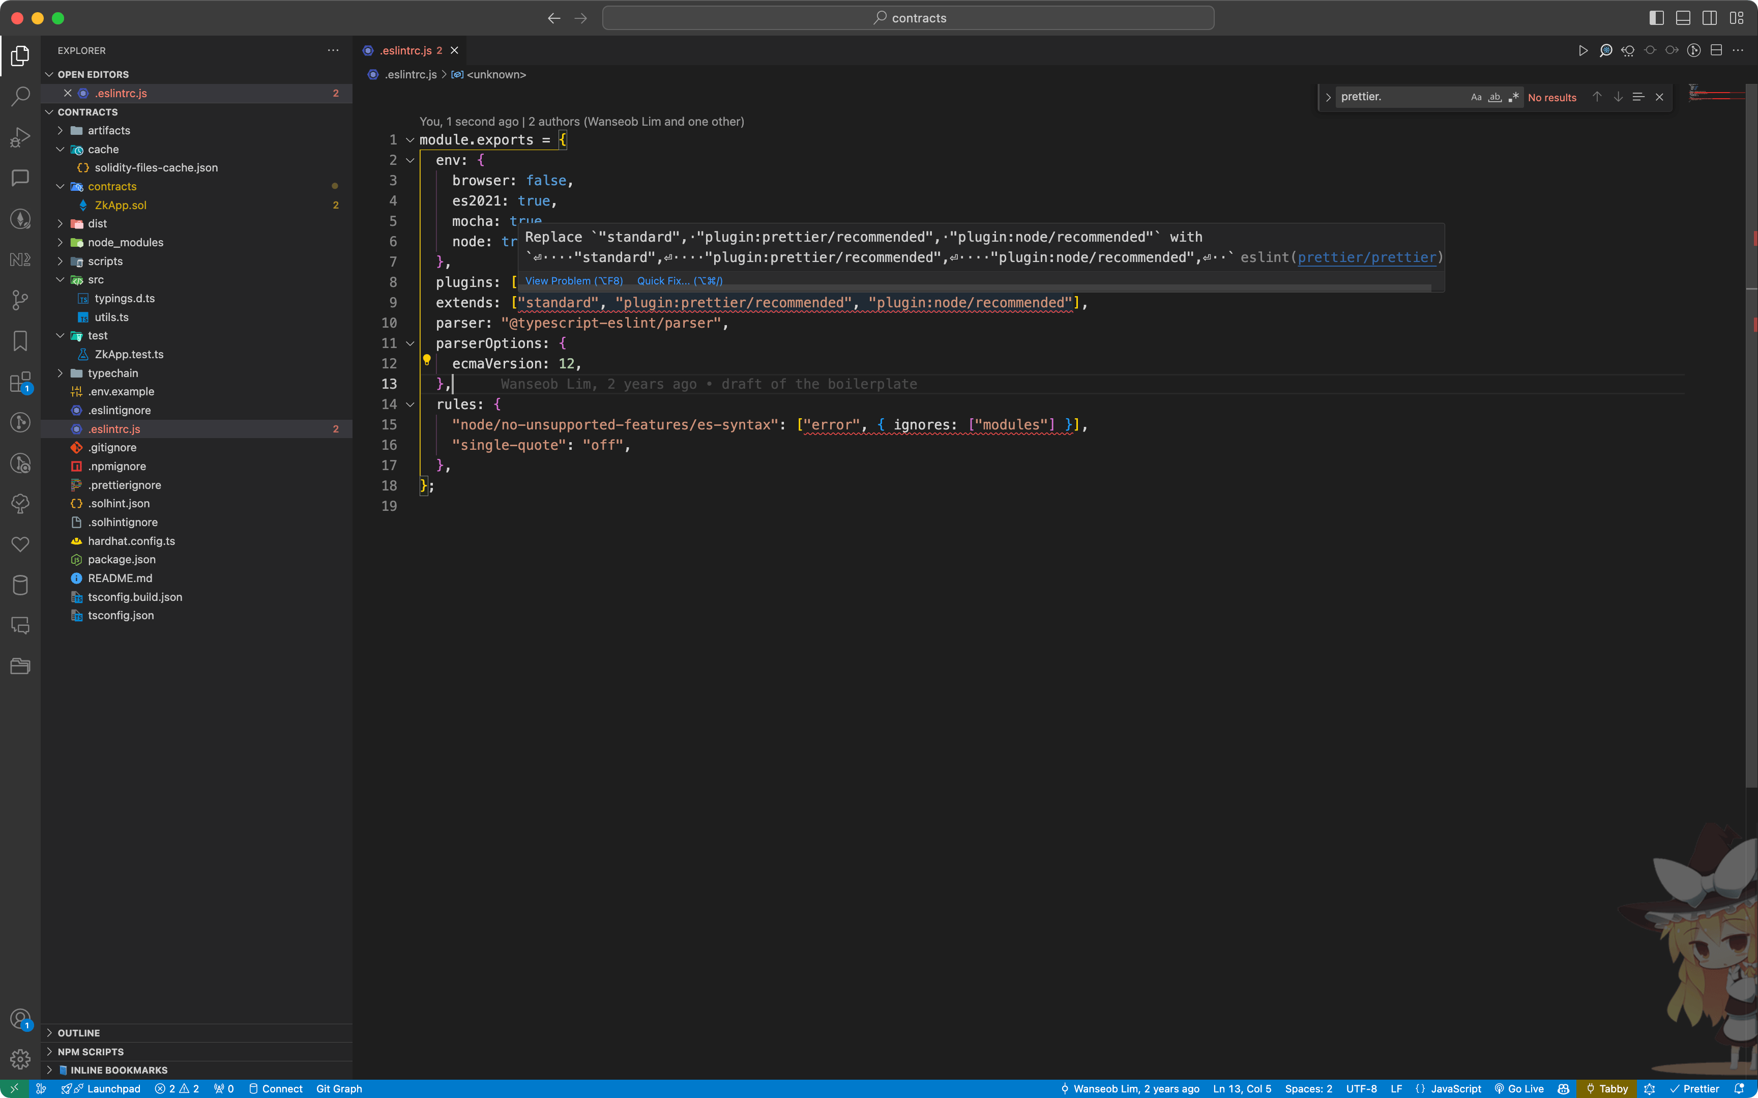Screen dimensions: 1758x1098
Task: Customize layout using the title bar icon
Action: coord(1736,18)
